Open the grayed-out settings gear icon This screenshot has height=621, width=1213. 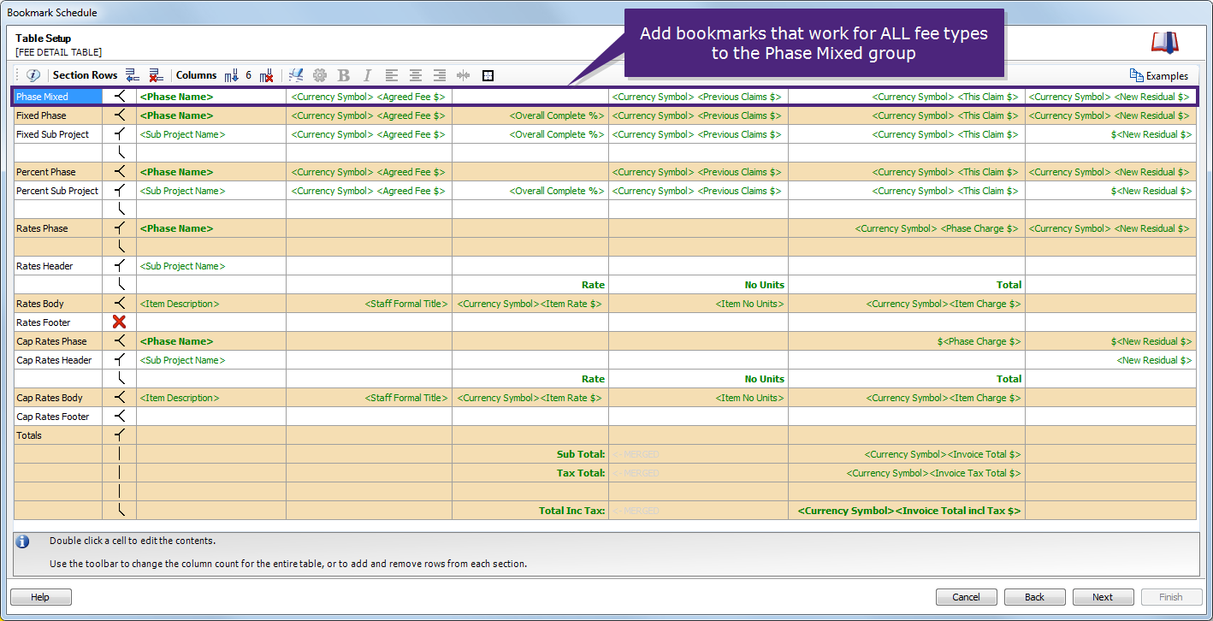[319, 75]
